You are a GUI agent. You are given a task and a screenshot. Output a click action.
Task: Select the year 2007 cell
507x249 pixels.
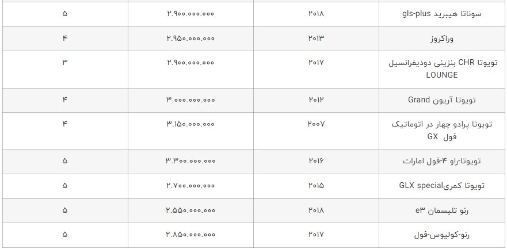(x=317, y=124)
